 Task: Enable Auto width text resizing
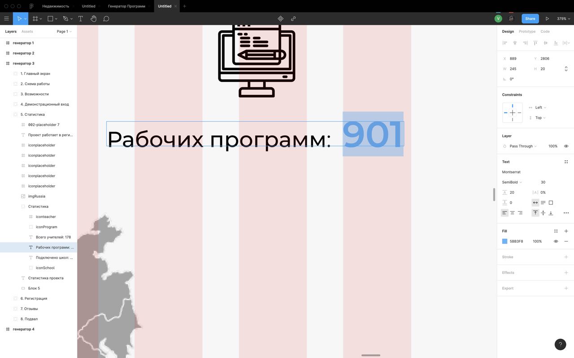point(535,203)
